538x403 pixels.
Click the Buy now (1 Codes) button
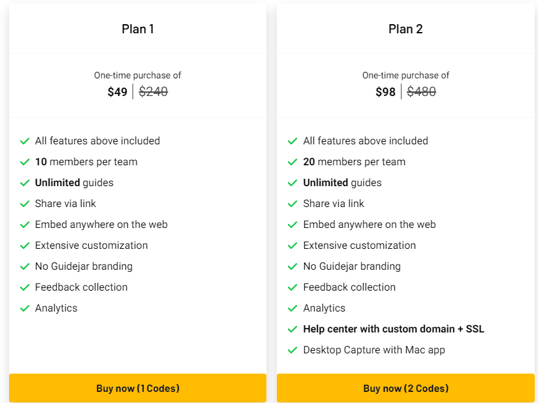pyautogui.click(x=138, y=387)
